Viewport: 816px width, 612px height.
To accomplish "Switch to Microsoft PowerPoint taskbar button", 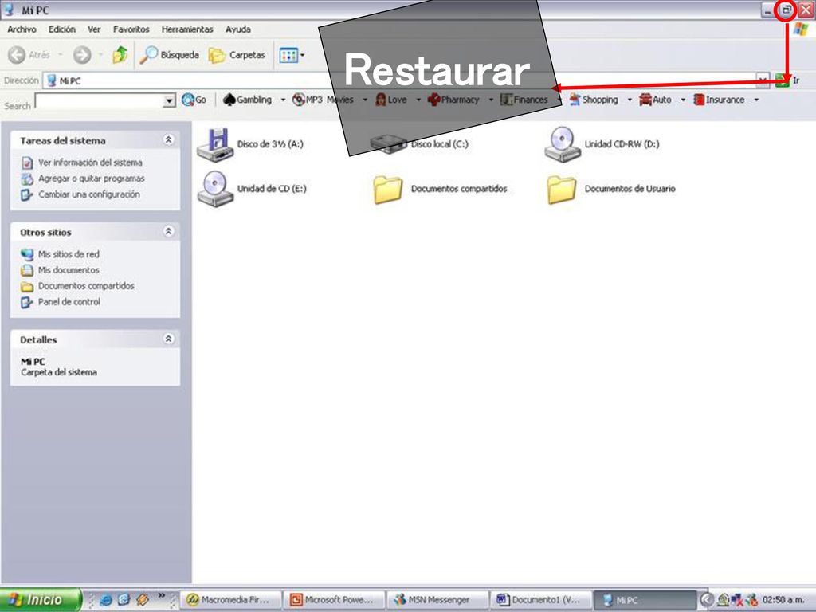I will 334,599.
